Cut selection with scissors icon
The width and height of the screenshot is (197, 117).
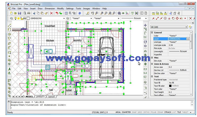34,13
